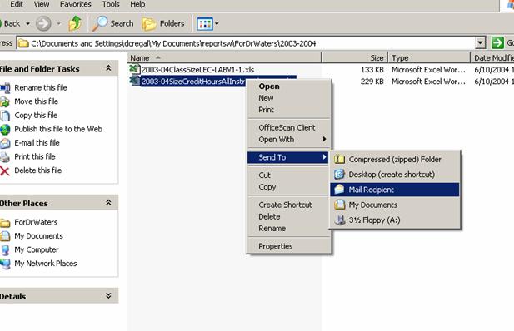Sort by the Size column header
The image size is (514, 331).
pos(355,58)
